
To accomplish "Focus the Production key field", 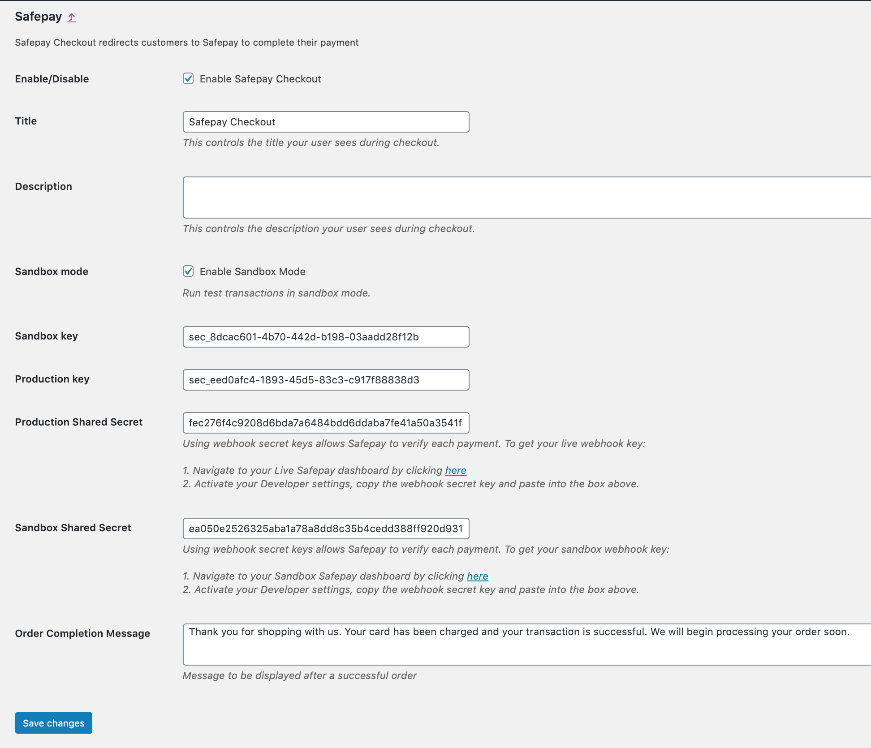I will coord(326,380).
